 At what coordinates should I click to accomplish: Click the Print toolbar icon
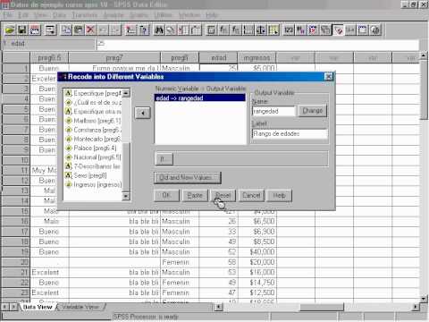tap(35, 30)
